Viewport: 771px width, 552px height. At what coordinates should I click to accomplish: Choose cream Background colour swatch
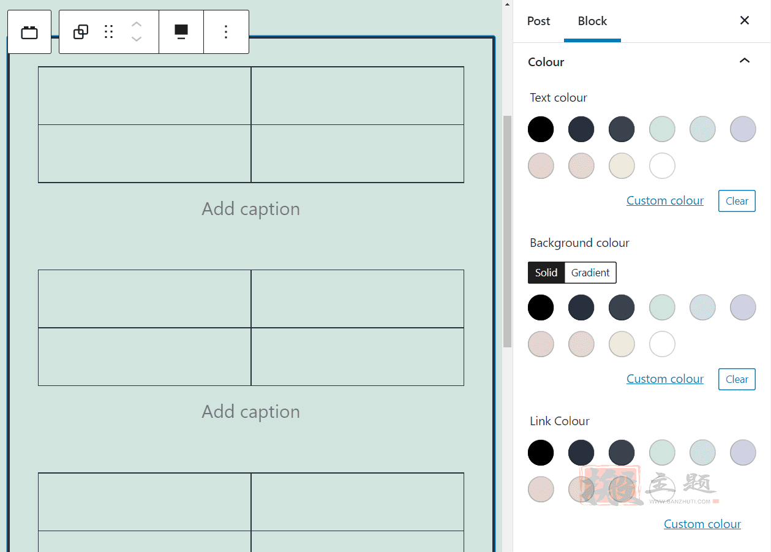point(622,344)
